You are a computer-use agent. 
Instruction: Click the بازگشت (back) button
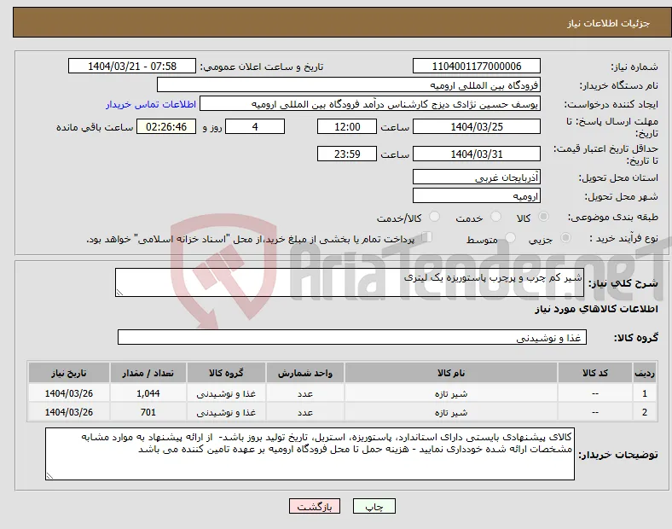pyautogui.click(x=315, y=506)
